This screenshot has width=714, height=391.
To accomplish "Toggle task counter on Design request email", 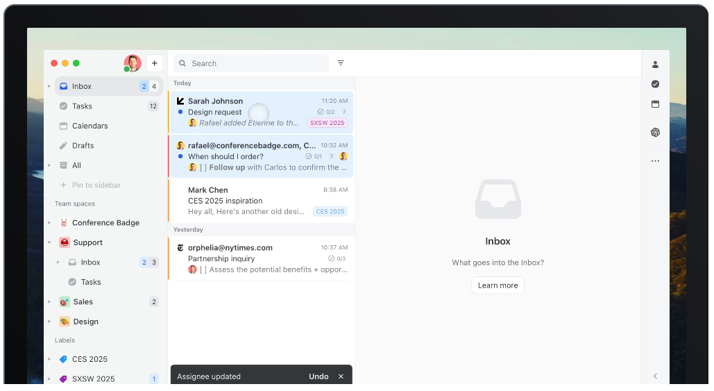I will tap(326, 112).
